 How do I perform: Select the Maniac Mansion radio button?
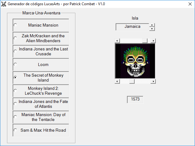tap(41, 25)
